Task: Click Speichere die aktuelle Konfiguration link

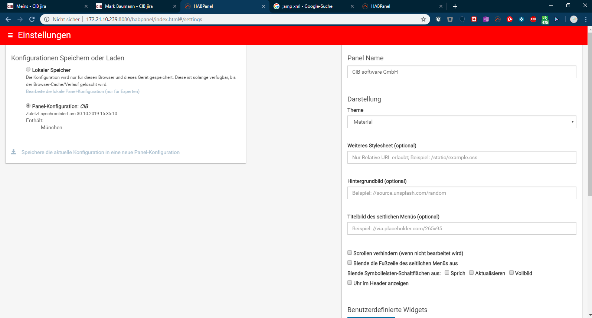Action: 101,152
